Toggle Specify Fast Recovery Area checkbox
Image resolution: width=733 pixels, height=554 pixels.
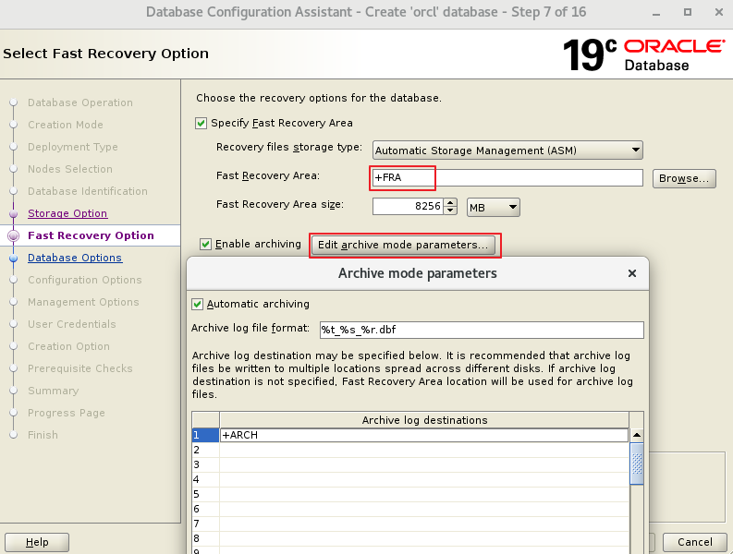202,123
